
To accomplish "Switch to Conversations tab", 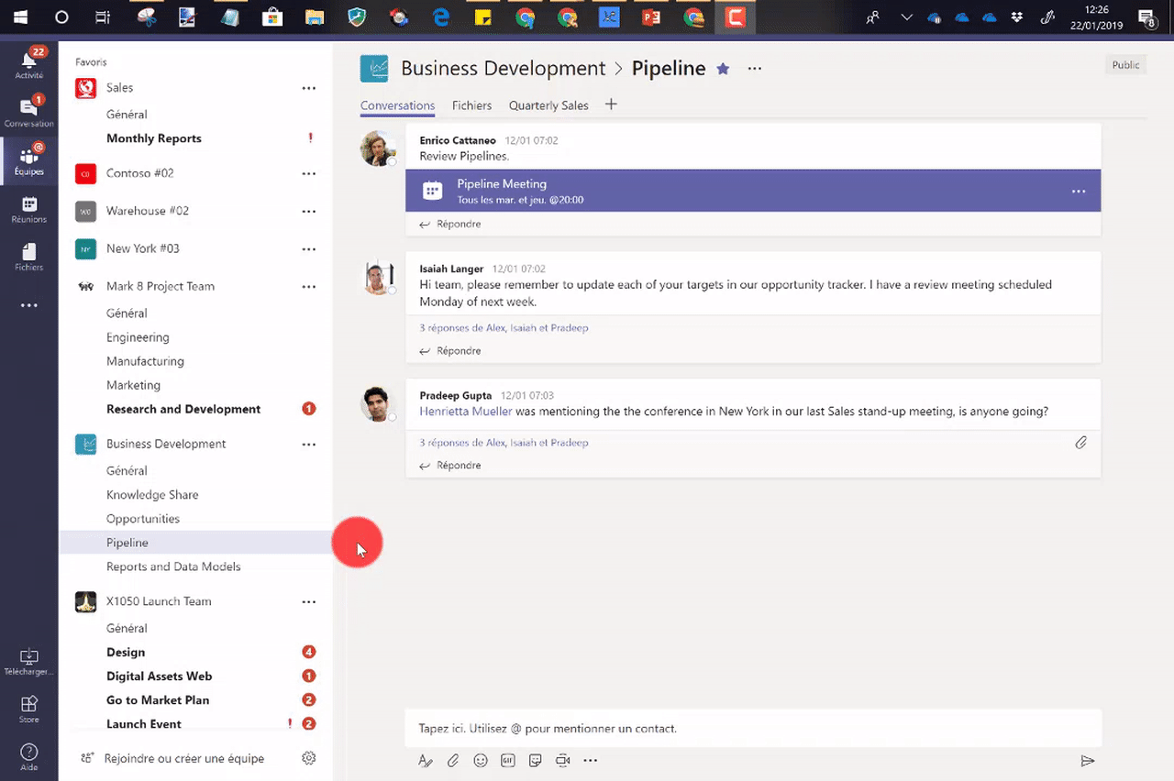I will (x=397, y=105).
